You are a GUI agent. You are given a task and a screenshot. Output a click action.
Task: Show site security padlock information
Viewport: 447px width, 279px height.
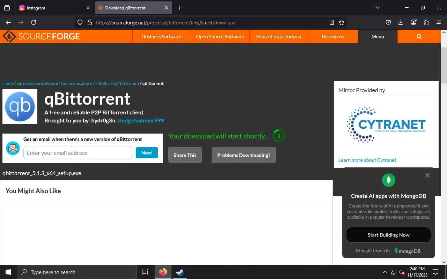[90, 22]
